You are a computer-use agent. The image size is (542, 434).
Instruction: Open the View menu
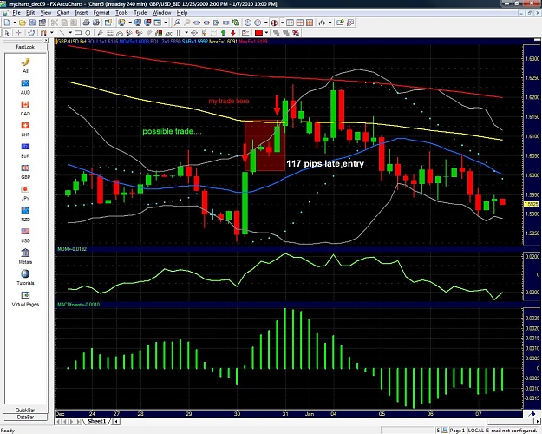(x=46, y=13)
